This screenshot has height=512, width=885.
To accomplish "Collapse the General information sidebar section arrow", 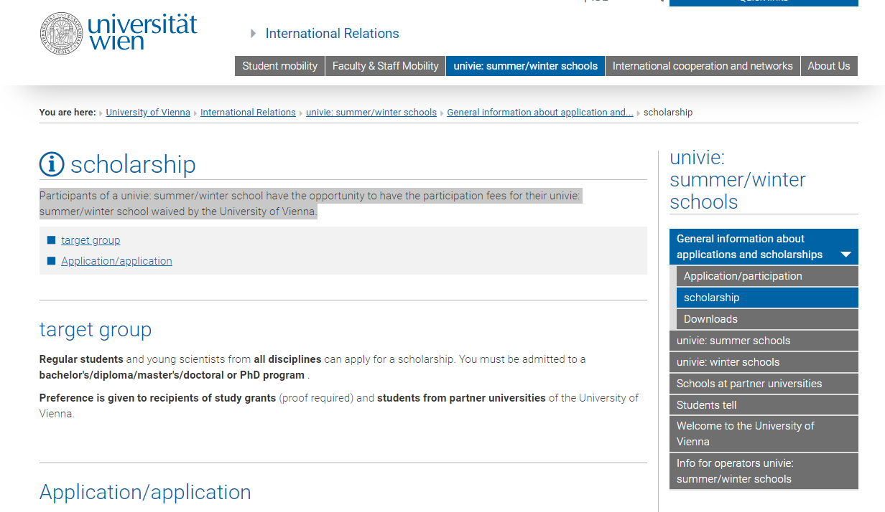I will point(845,255).
